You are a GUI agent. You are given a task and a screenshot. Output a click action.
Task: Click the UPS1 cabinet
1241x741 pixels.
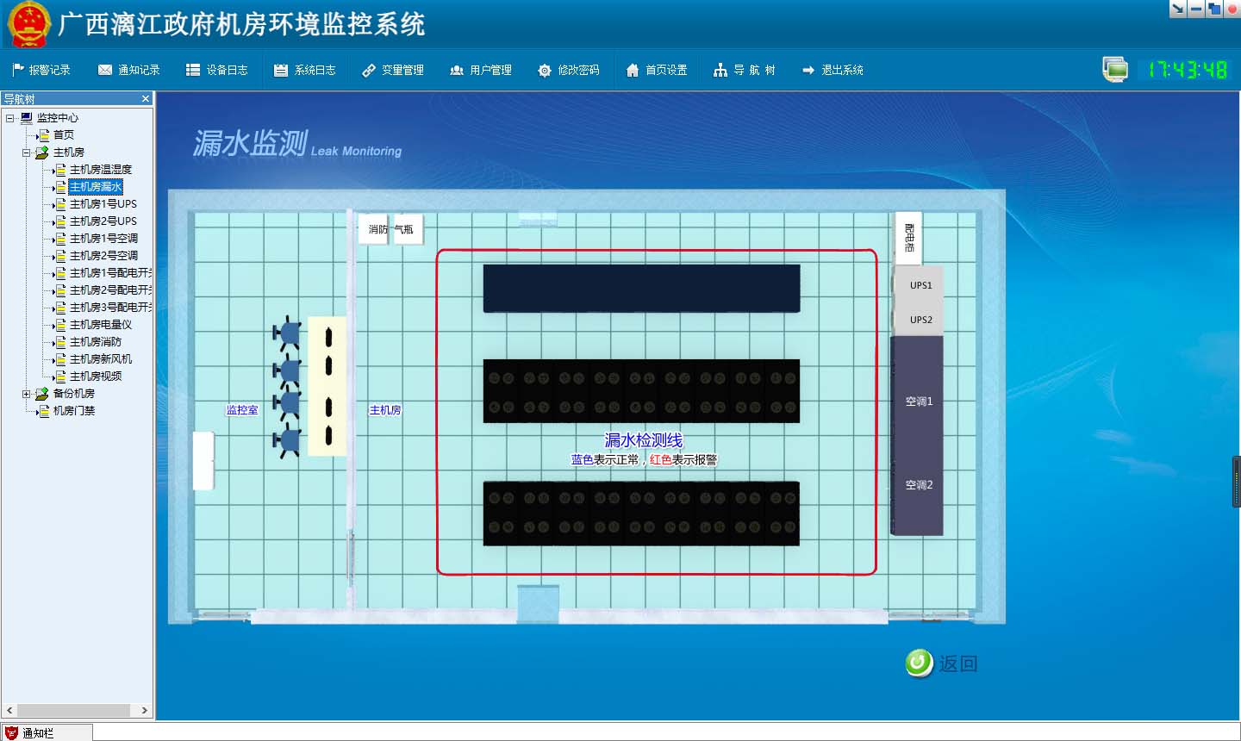coord(920,285)
